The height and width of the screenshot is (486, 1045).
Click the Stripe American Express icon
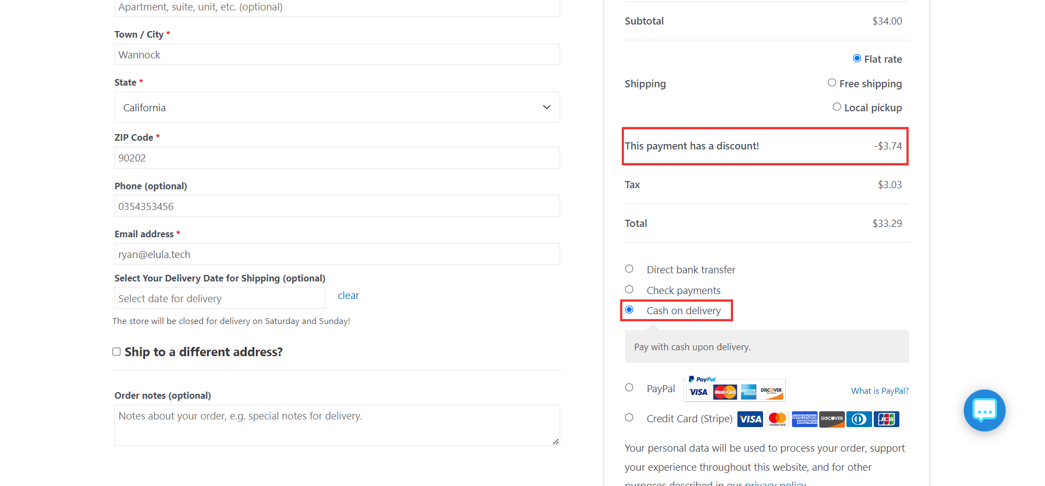(x=804, y=419)
